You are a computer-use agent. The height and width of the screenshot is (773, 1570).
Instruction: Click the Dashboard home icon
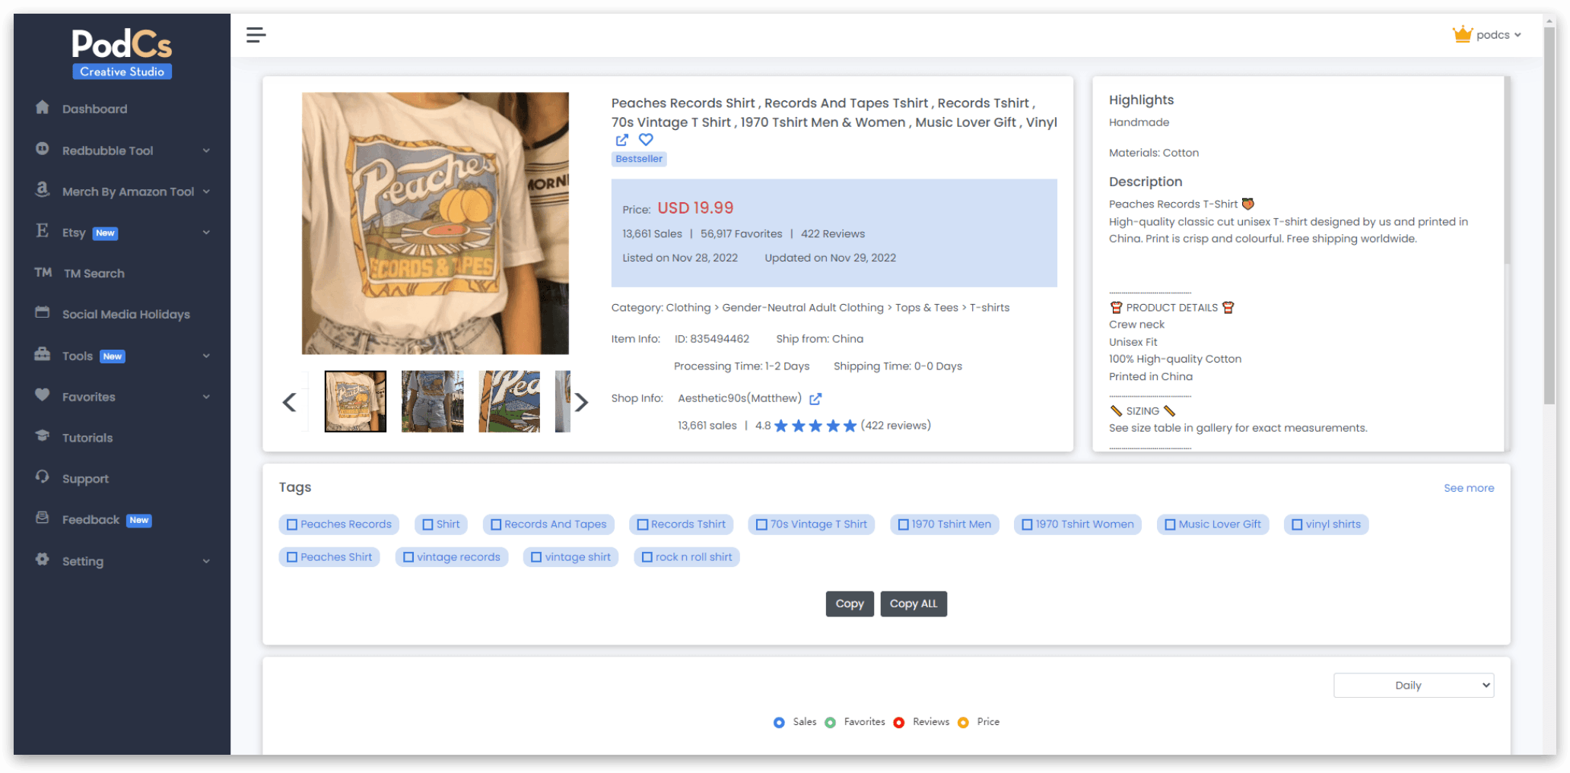click(43, 107)
